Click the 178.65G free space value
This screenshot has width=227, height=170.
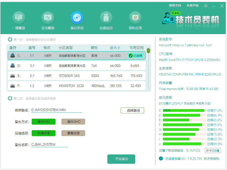(136, 76)
